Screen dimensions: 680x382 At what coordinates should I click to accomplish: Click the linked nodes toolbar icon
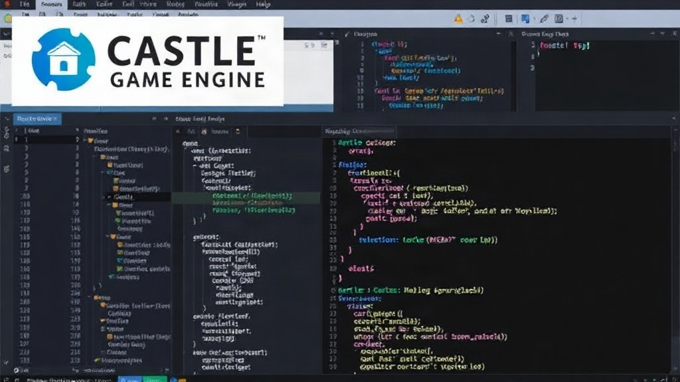point(485,19)
